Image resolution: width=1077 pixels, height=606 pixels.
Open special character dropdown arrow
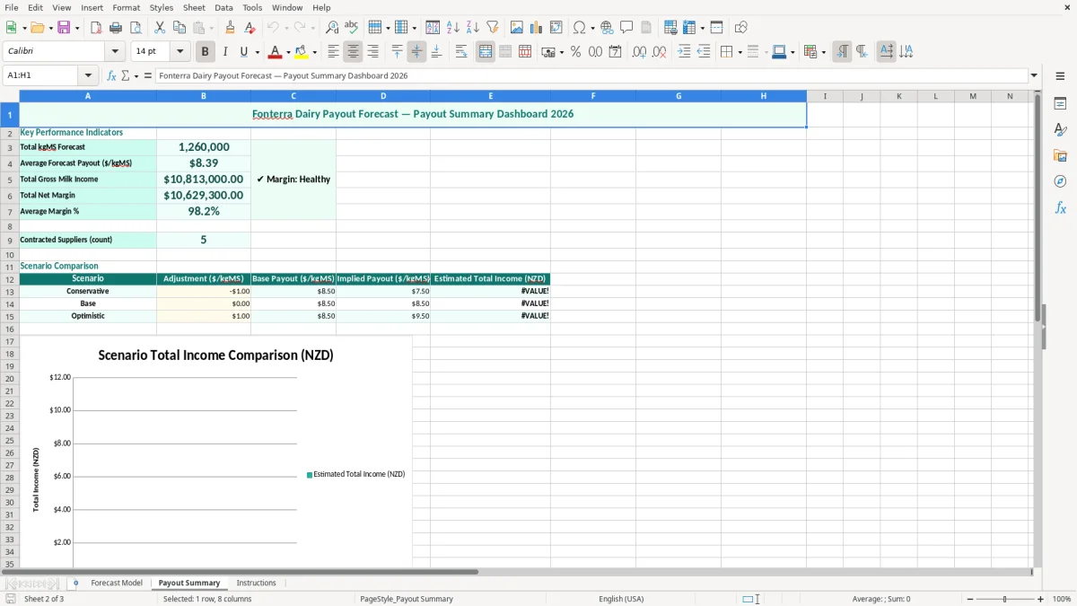tap(593, 28)
